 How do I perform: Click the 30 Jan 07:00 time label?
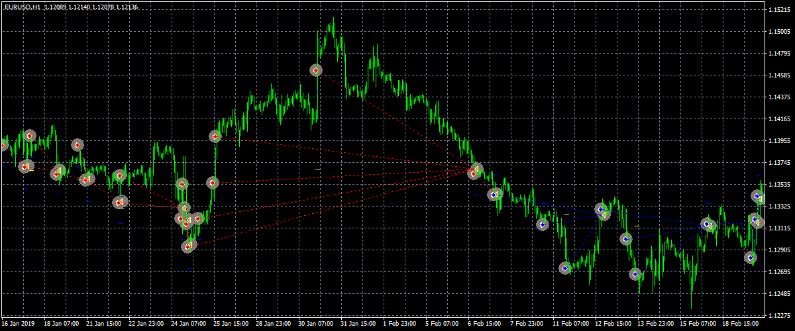pos(316,324)
